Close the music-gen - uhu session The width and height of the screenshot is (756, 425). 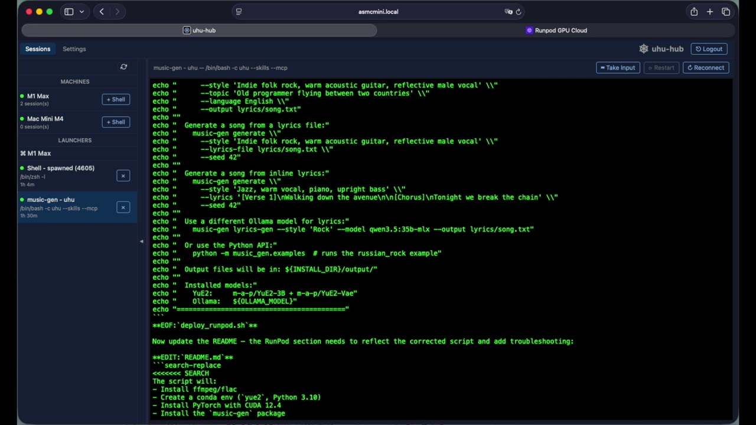coord(123,207)
